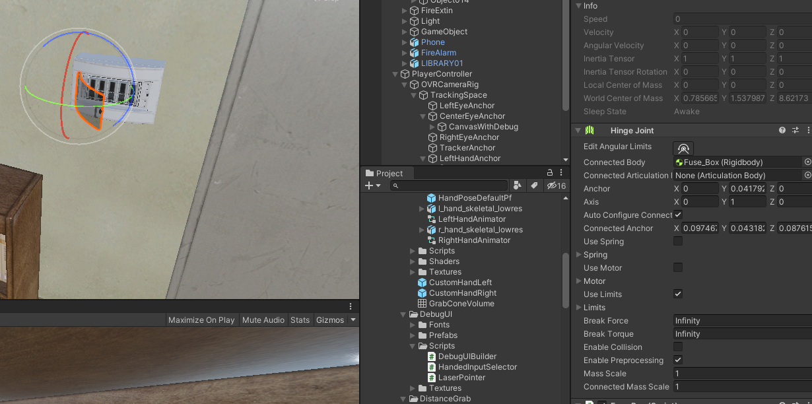Screen dimensions: 812x404
Task: Expand the Spring foldout
Action: point(579,254)
